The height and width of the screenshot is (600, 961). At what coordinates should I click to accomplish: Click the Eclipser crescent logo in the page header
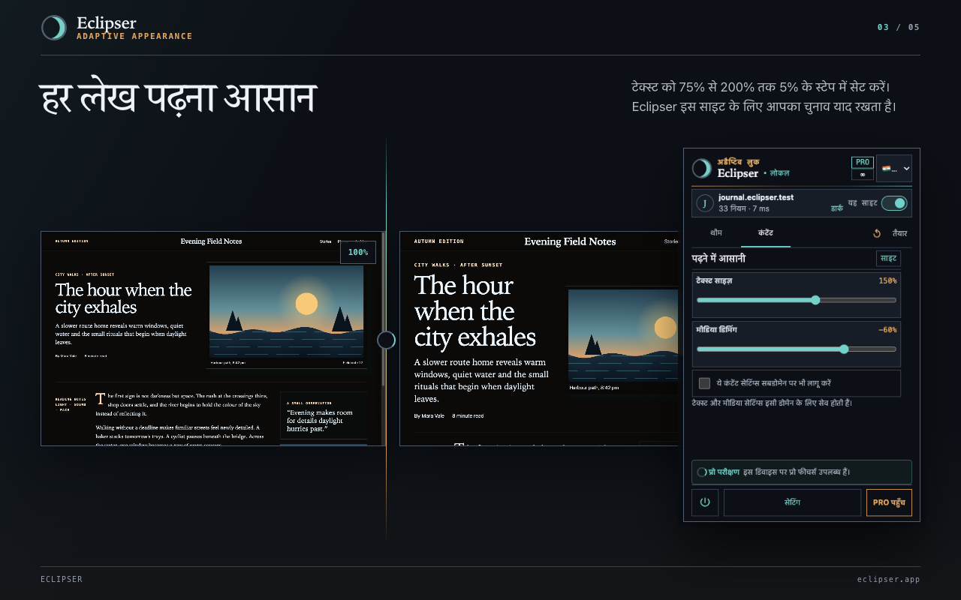(x=53, y=28)
